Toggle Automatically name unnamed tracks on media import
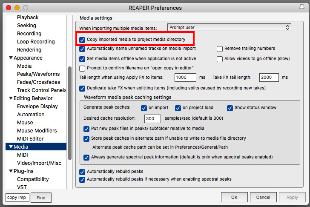 (82, 49)
